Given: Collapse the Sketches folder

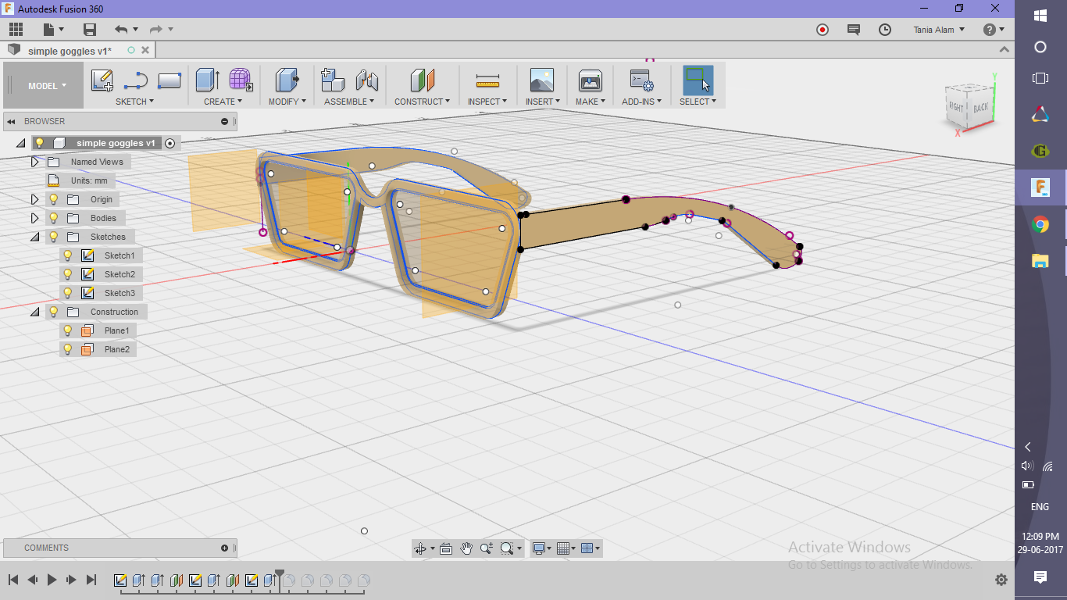Looking at the screenshot, I should (x=34, y=237).
